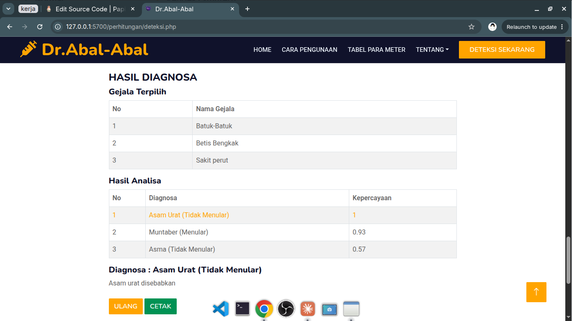Image resolution: width=572 pixels, height=321 pixels.
Task: Click the scroll-to-top arrow button
Action: click(x=536, y=292)
